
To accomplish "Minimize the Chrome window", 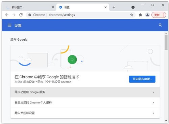I will [x=143, y=5].
